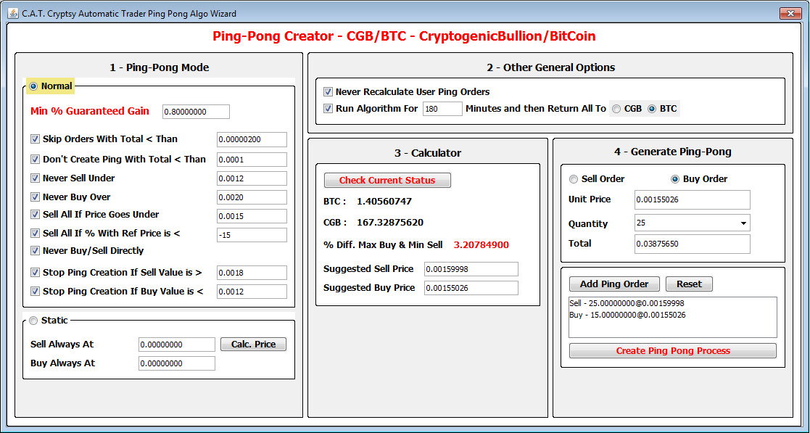Choose the Buy Order radio button
This screenshot has height=433, width=810.
point(674,179)
